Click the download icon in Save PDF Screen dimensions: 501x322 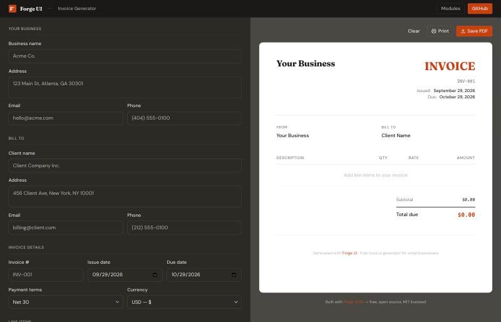[463, 31]
